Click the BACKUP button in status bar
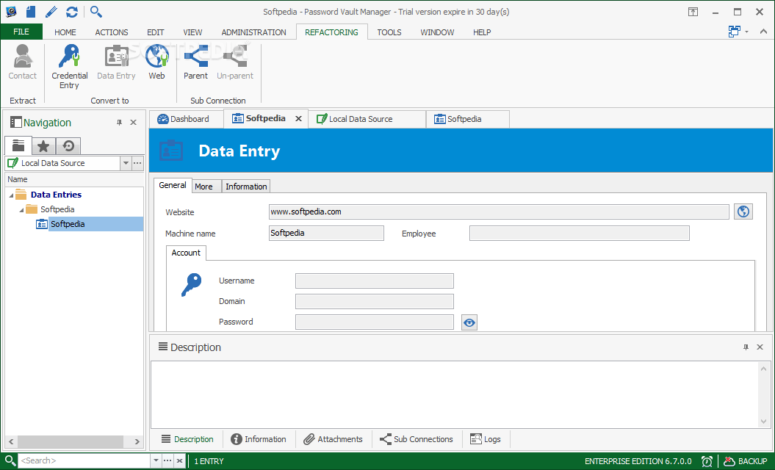 coord(746,461)
